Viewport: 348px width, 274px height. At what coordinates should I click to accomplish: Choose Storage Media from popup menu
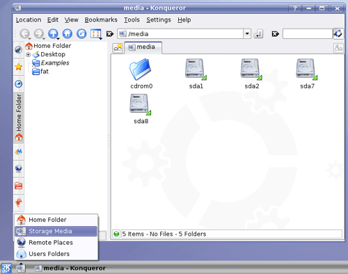coord(56,231)
